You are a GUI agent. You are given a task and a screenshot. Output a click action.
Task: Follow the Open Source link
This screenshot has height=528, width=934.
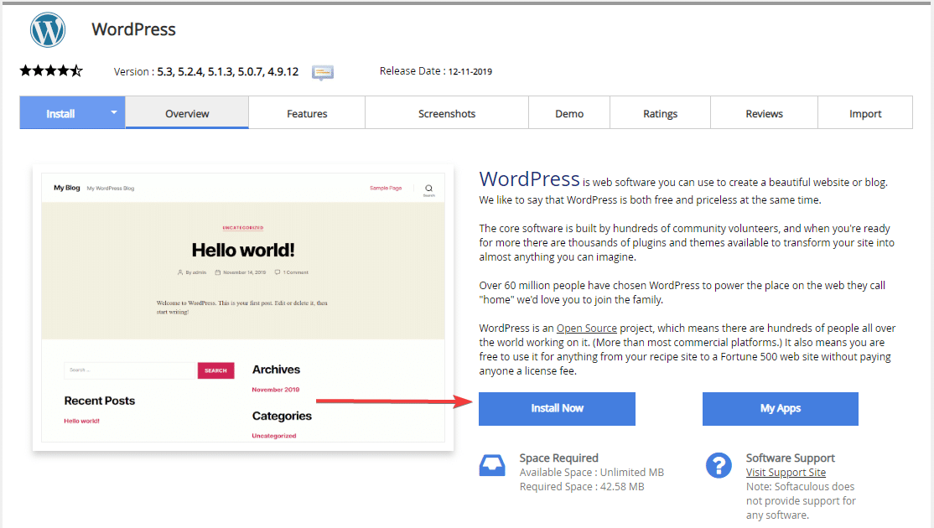(x=587, y=329)
